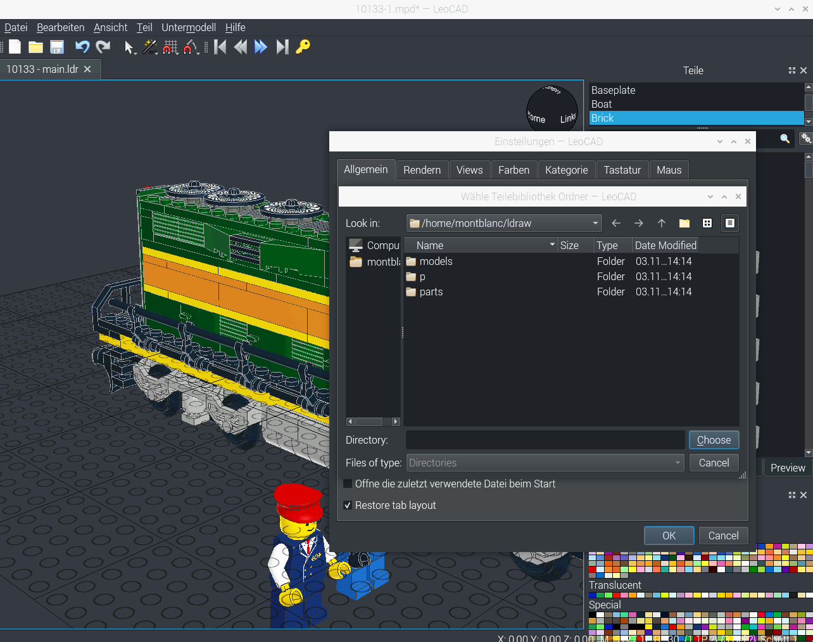Expand the Look in path dropdown
This screenshot has width=813, height=642.
tap(595, 223)
